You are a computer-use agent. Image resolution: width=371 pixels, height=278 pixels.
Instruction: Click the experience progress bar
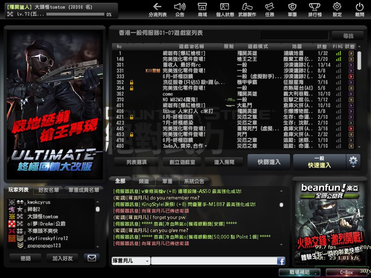click(x=75, y=14)
